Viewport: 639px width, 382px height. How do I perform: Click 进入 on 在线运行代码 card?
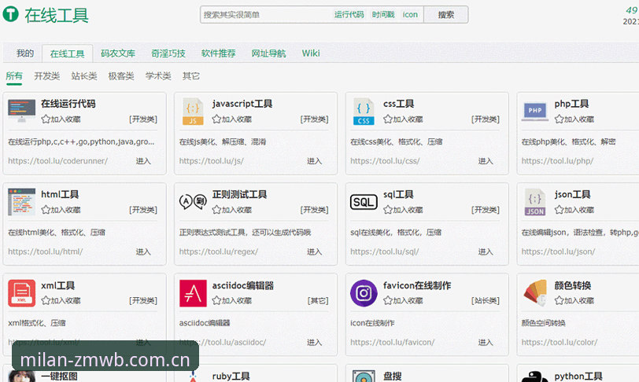click(x=143, y=161)
